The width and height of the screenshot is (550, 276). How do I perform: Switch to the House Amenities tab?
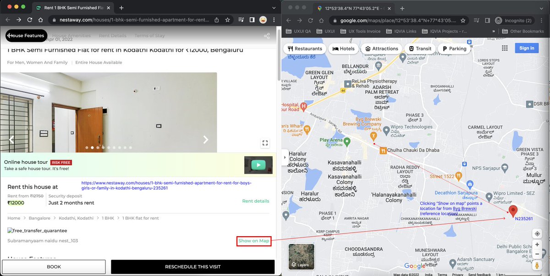pyautogui.click(x=71, y=36)
